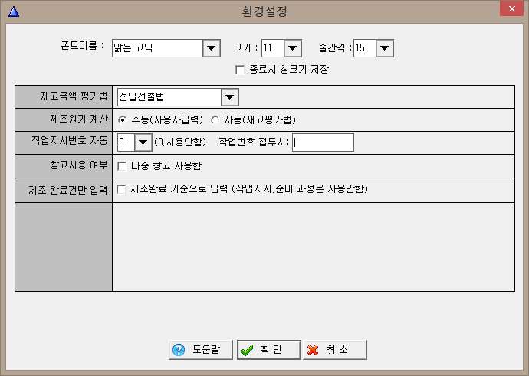Click the 취 소 cancel button
Screen dimensions: 529x376
335,350
